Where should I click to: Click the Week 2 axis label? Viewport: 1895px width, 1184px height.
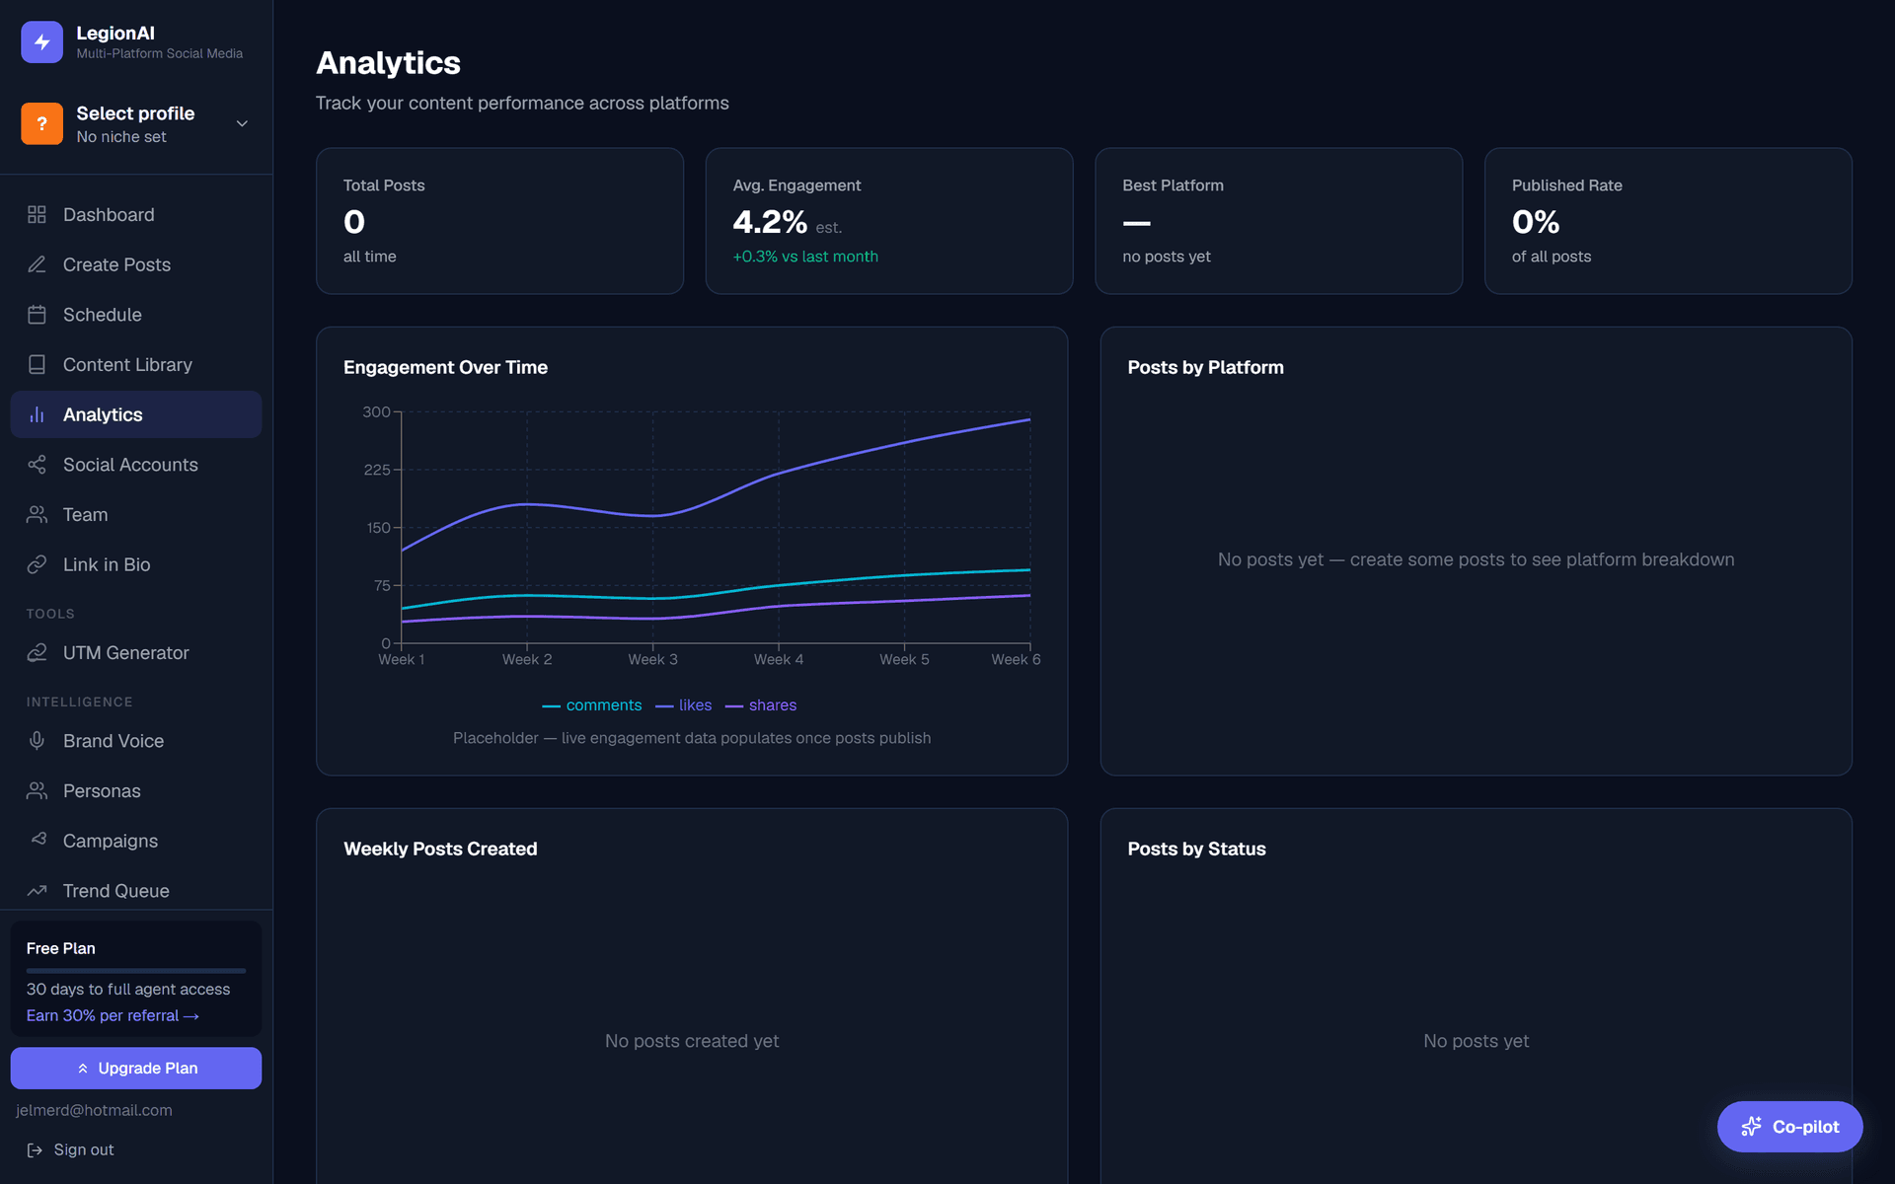click(x=527, y=659)
